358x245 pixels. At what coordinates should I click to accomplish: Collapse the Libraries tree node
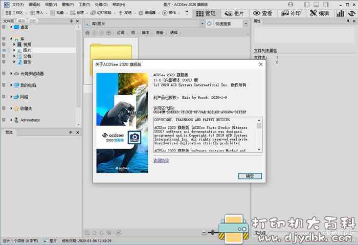11,38
